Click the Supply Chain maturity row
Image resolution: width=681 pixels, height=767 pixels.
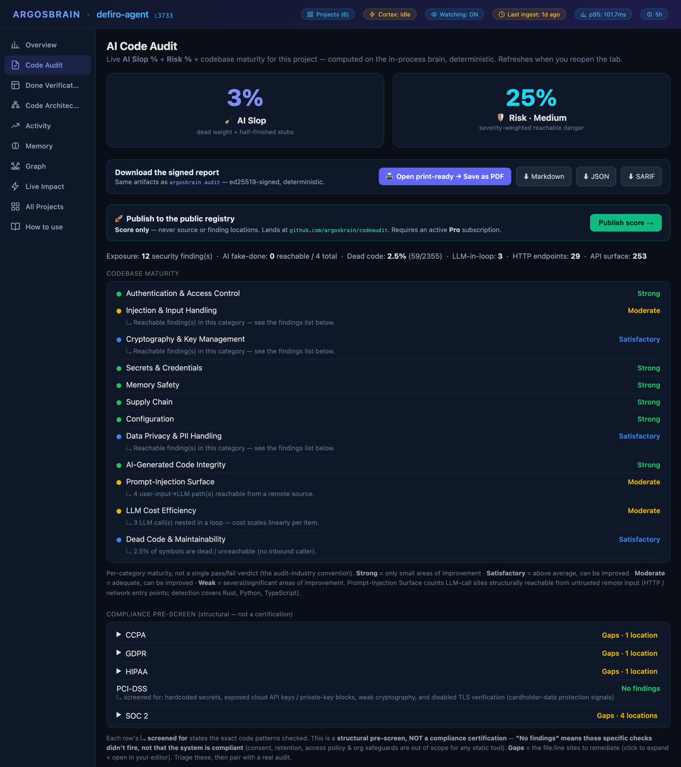pos(388,402)
